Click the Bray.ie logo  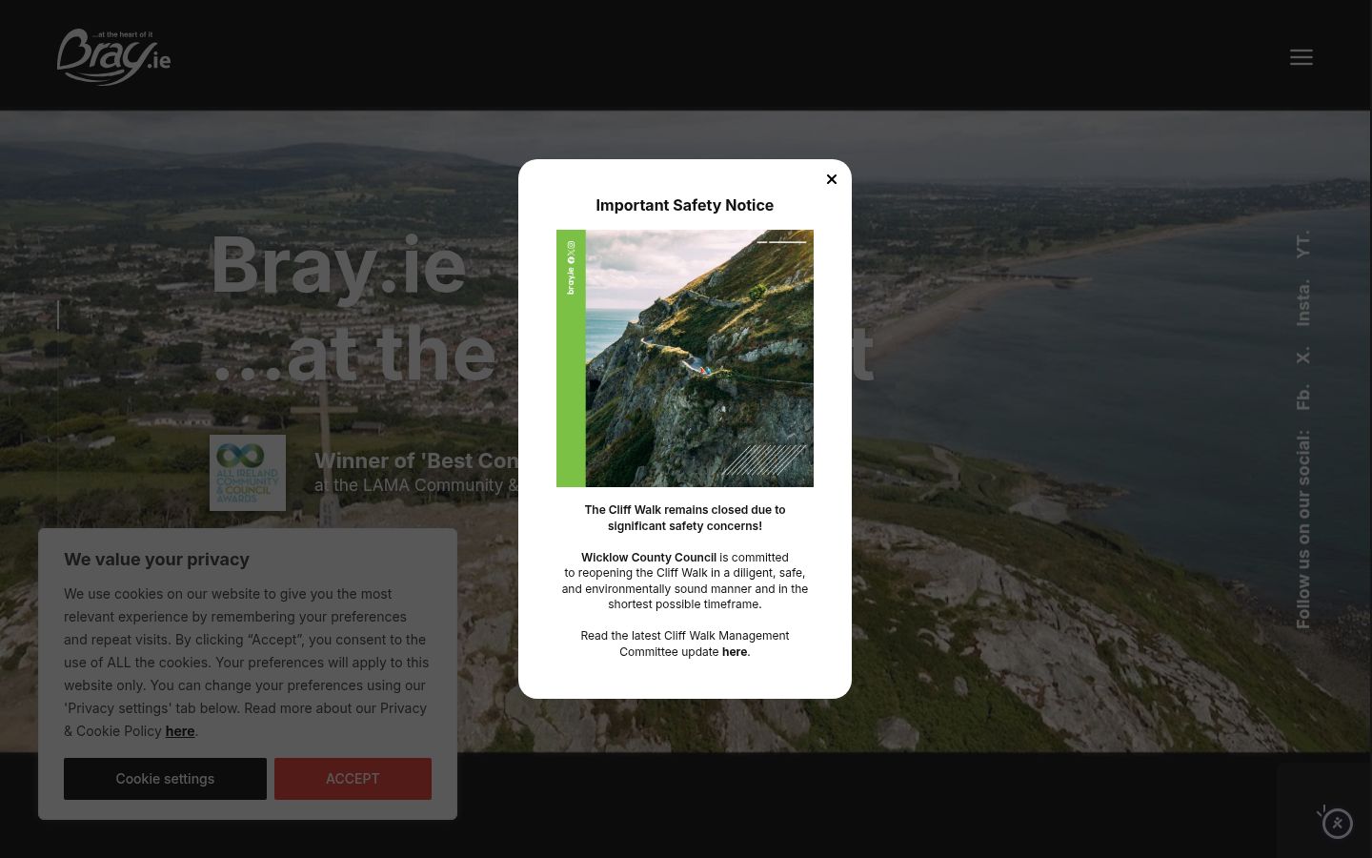pos(114,56)
